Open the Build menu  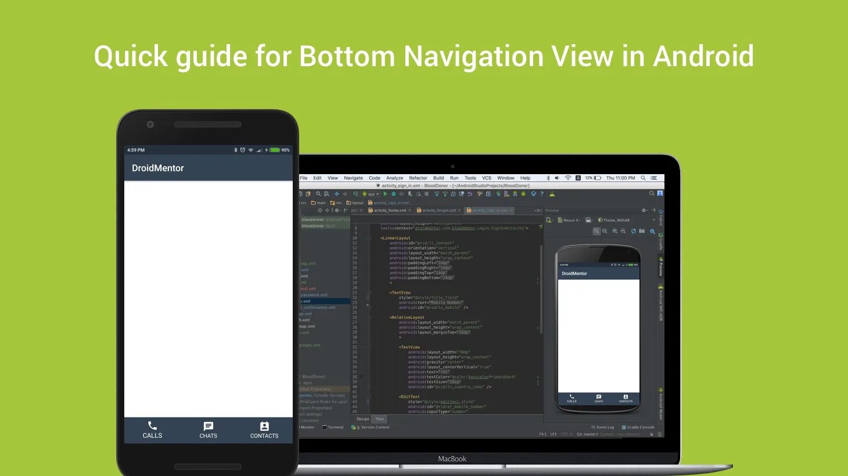[x=439, y=178]
